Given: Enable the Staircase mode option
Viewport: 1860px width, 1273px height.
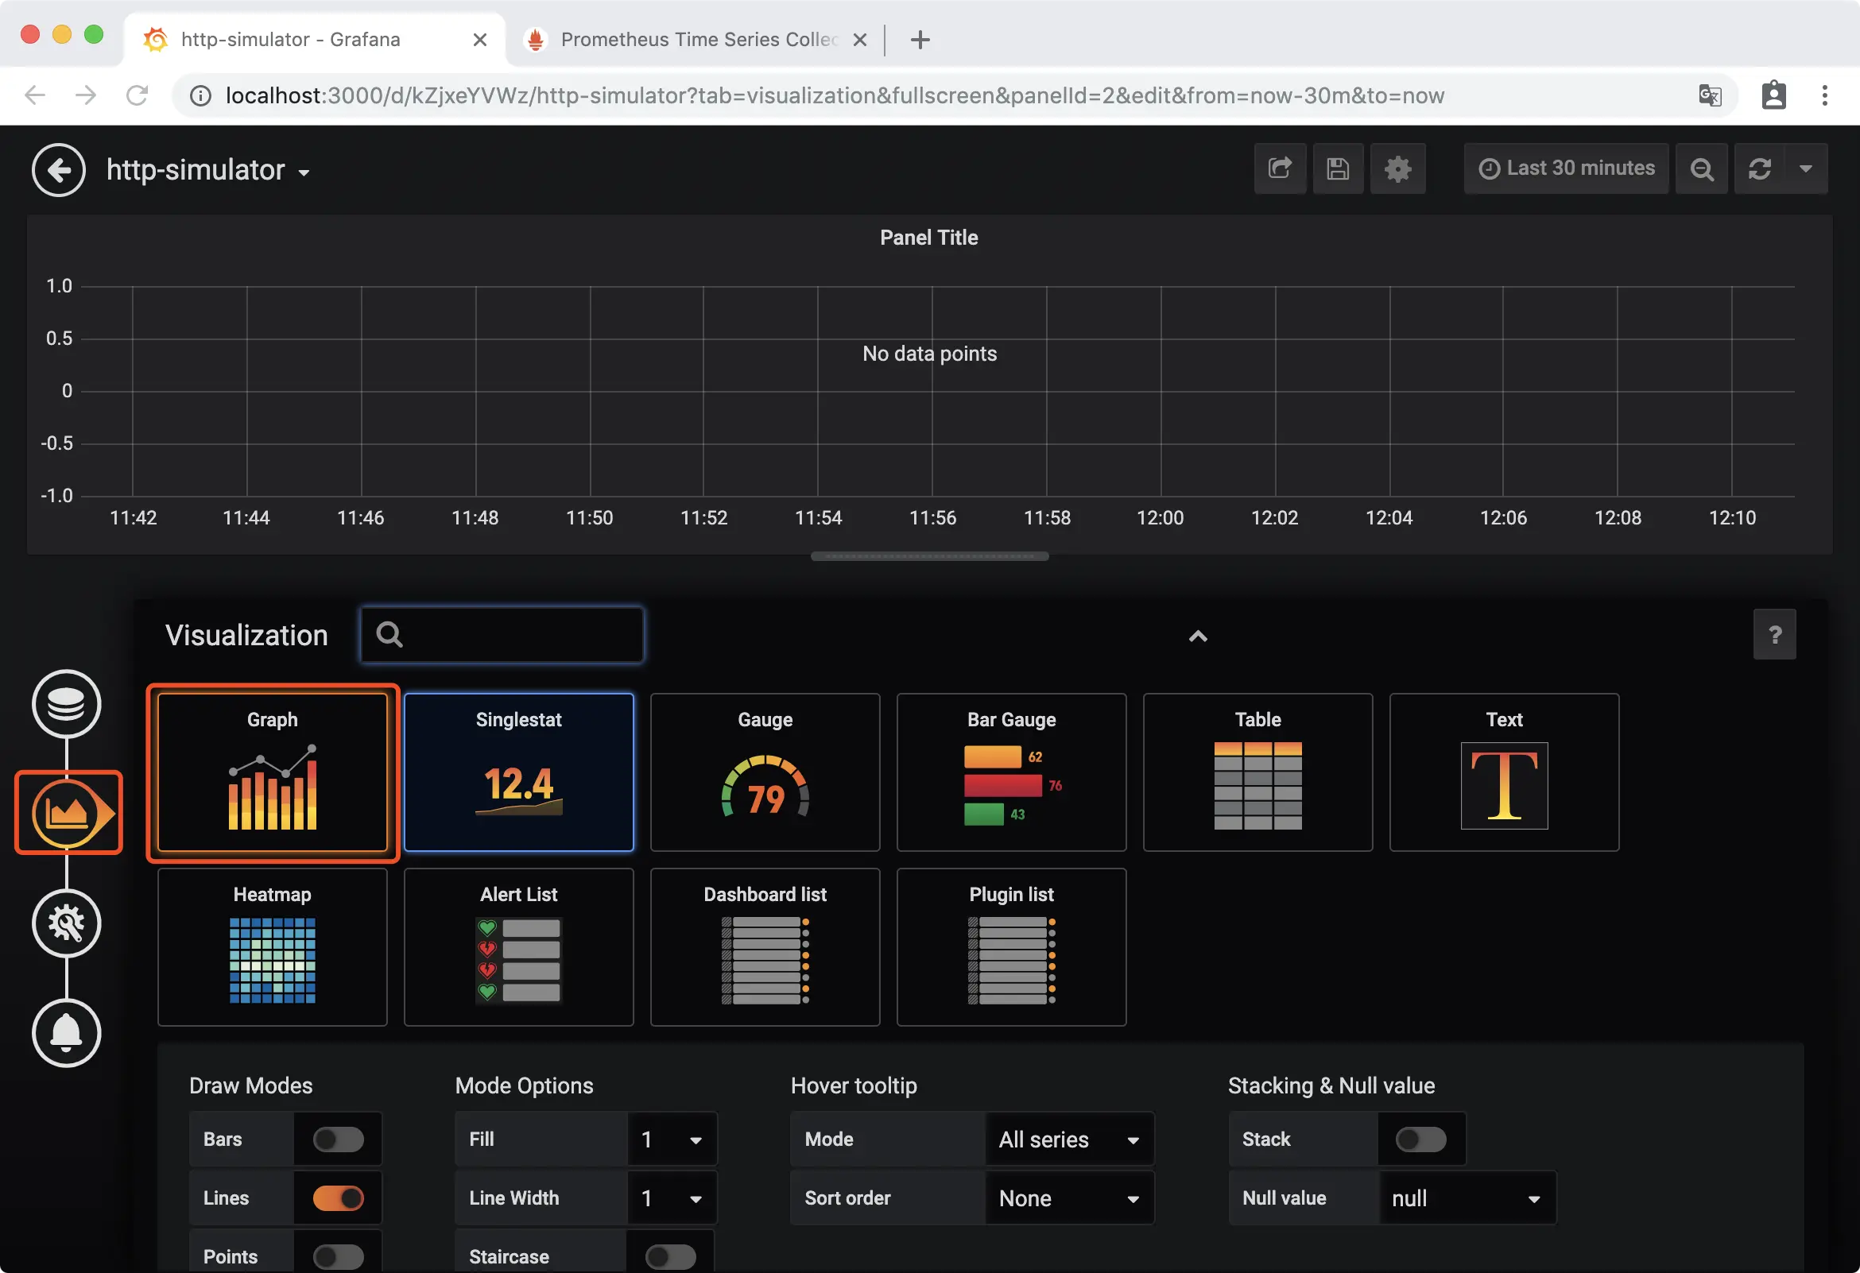Looking at the screenshot, I should point(671,1256).
